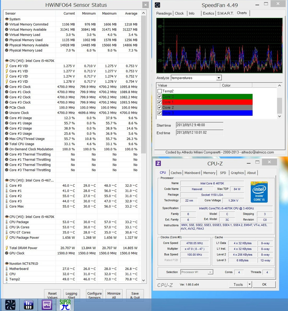
Task: Click the blue Core 3 color bar
Action: [207, 113]
